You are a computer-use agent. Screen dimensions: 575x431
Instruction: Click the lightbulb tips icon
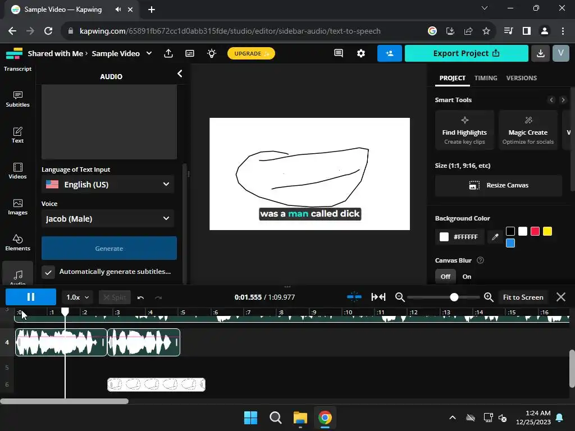(212, 53)
